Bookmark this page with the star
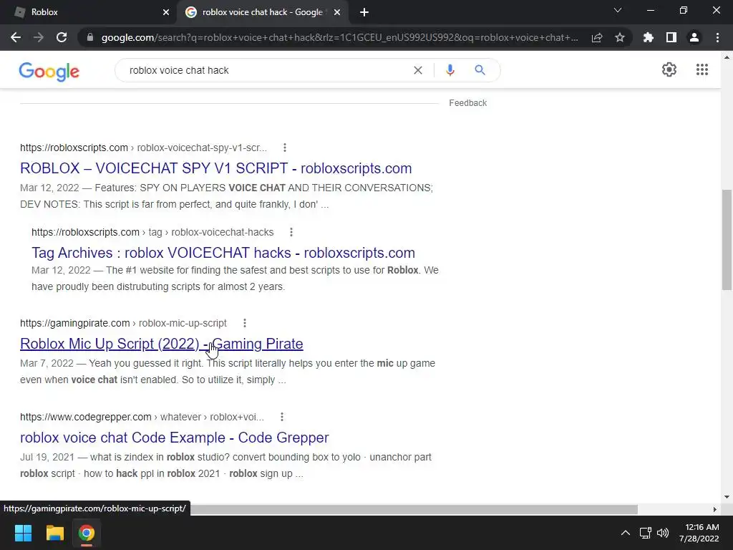 [620, 37]
